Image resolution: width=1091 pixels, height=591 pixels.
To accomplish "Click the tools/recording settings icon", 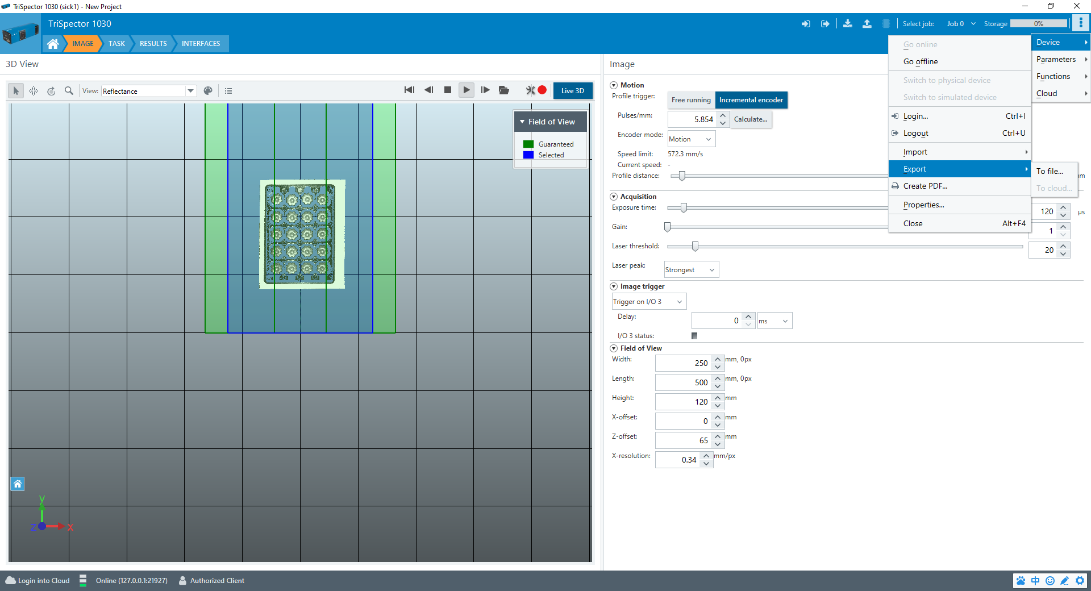I will (x=530, y=90).
